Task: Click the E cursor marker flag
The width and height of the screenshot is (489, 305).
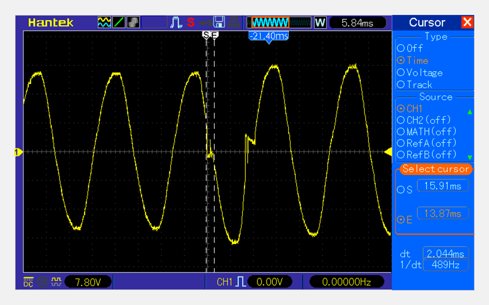Action: pos(214,35)
